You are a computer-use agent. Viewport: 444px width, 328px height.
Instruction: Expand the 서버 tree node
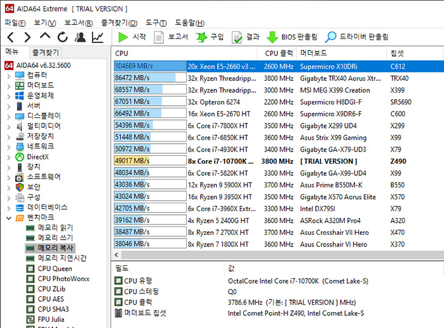[x=9, y=106]
